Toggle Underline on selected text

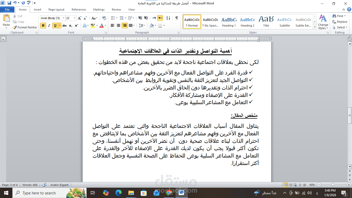pos(55,26)
